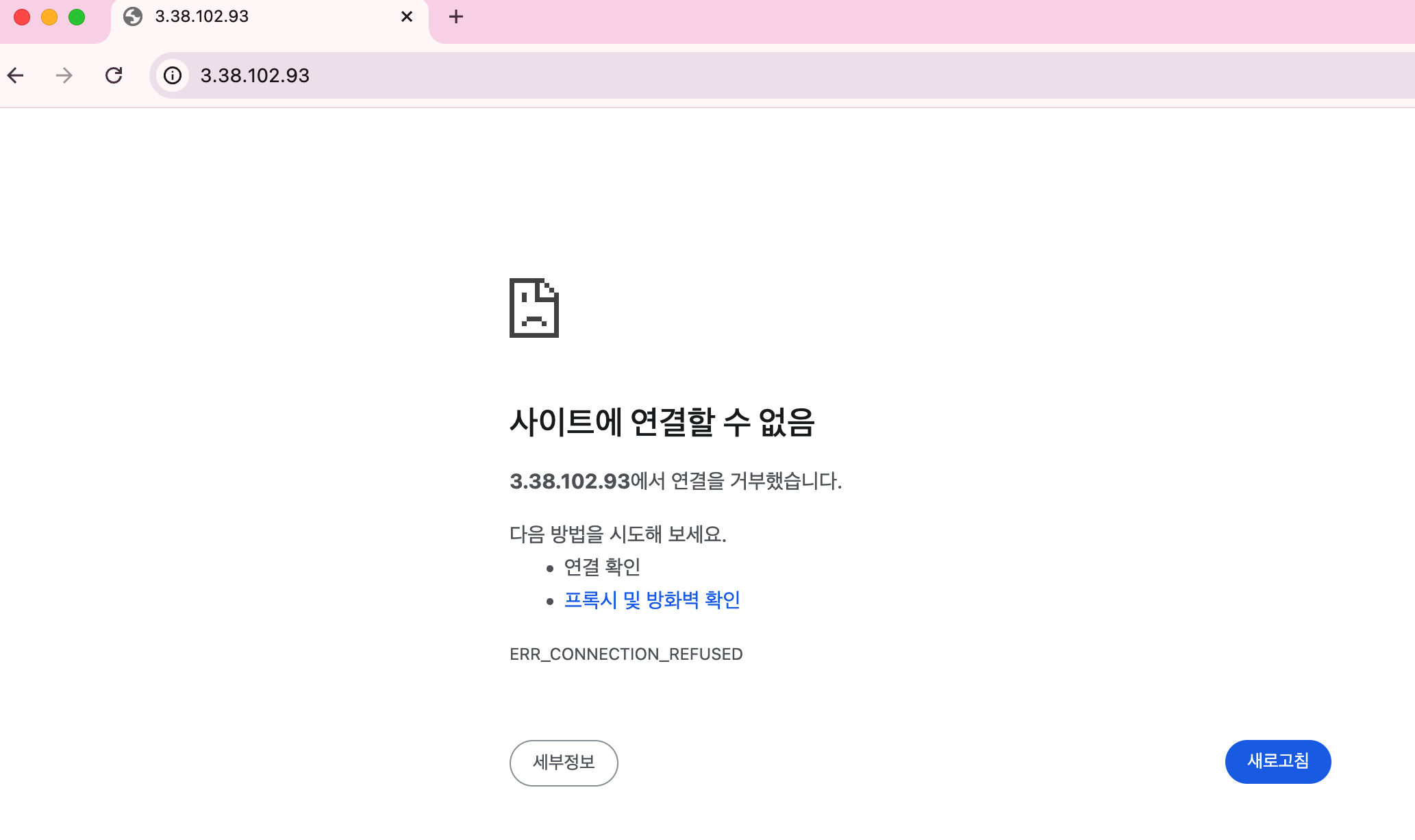This screenshot has height=840, width=1415.
Task: Click bold 3.38.102.93 in error message
Action: point(570,482)
